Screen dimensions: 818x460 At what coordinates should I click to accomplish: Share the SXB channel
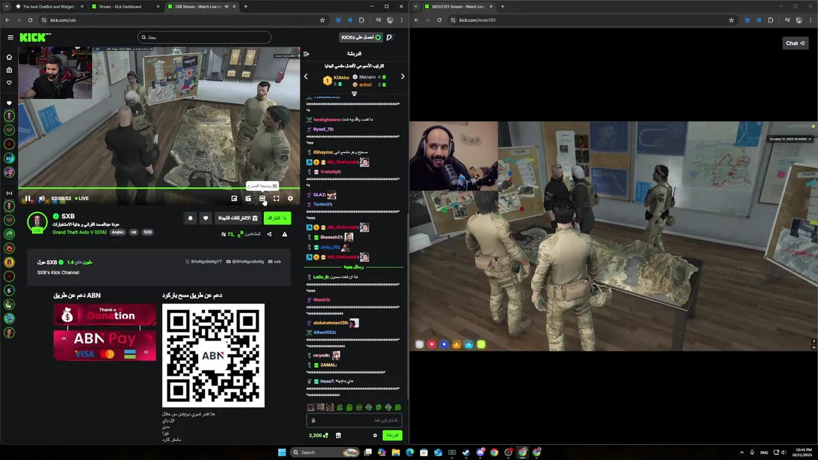(269, 234)
